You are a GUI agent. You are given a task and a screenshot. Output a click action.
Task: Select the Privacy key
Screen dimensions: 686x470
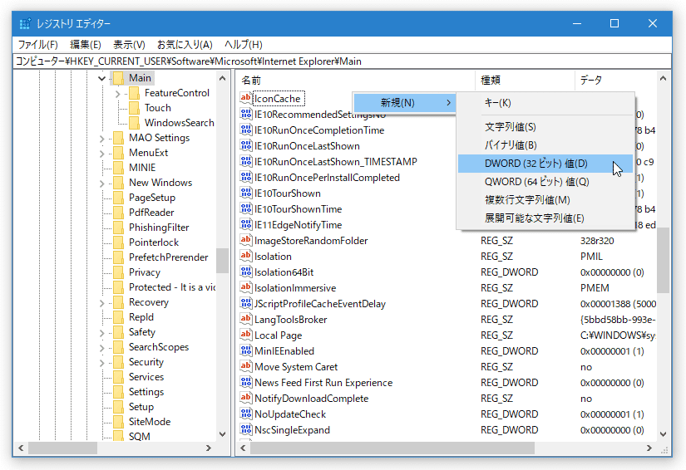point(145,272)
